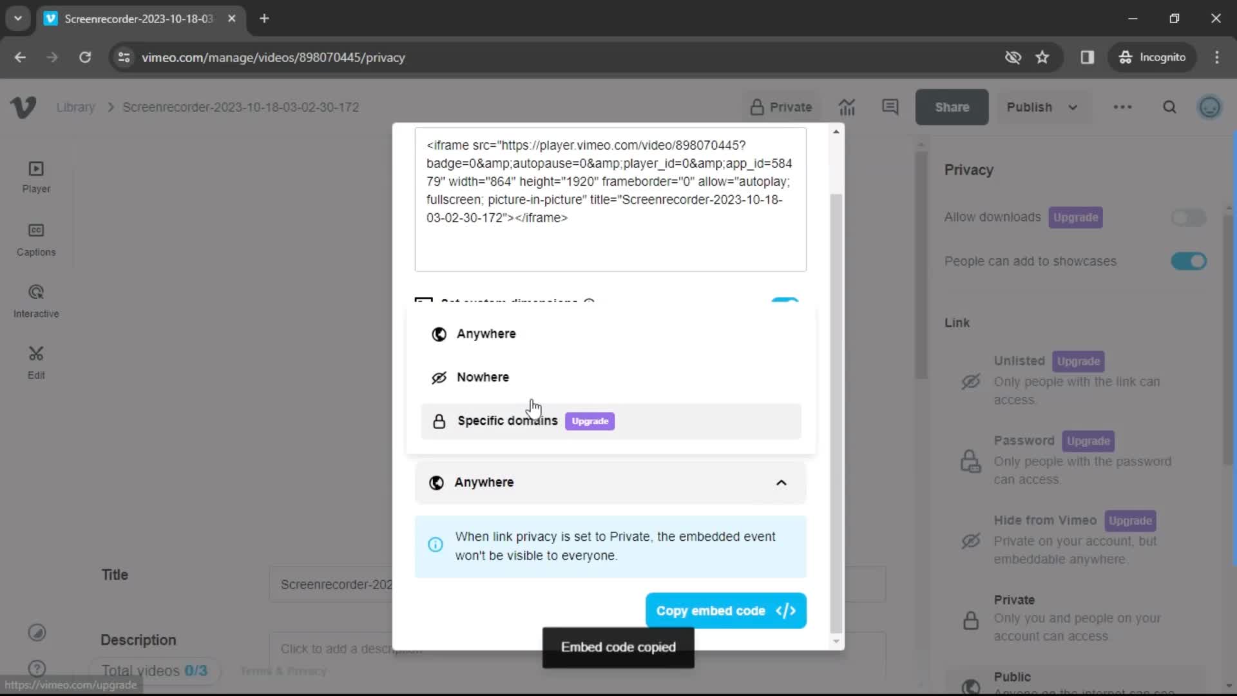Viewport: 1237px width, 696px height.
Task: Click the info icon in privacy notice
Action: point(436,545)
